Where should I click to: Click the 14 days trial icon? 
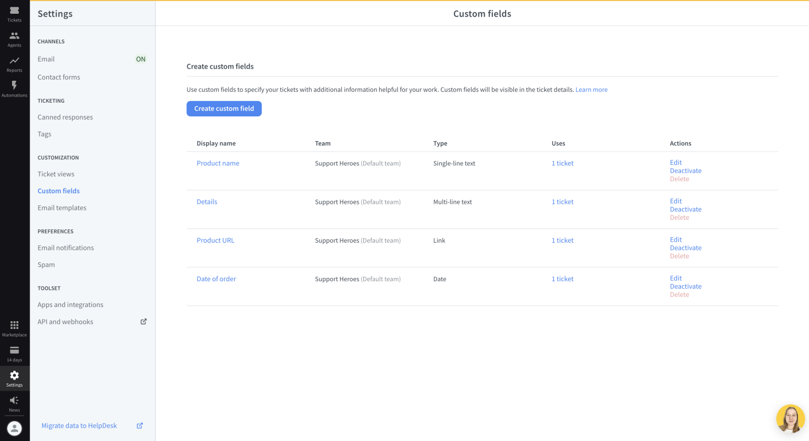tap(14, 350)
